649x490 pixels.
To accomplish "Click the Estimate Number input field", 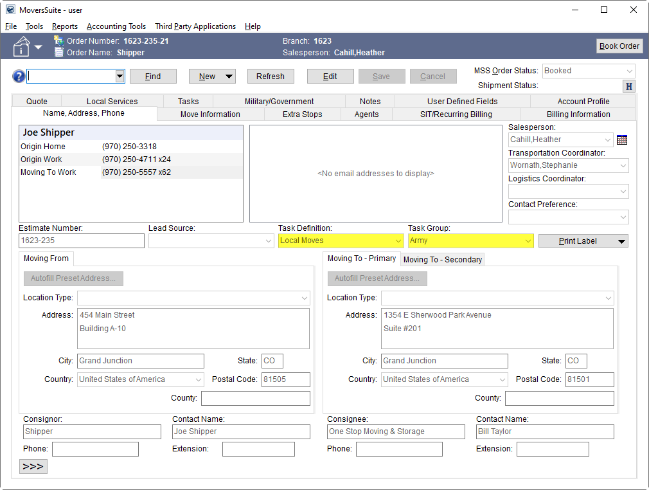I will (81, 240).
